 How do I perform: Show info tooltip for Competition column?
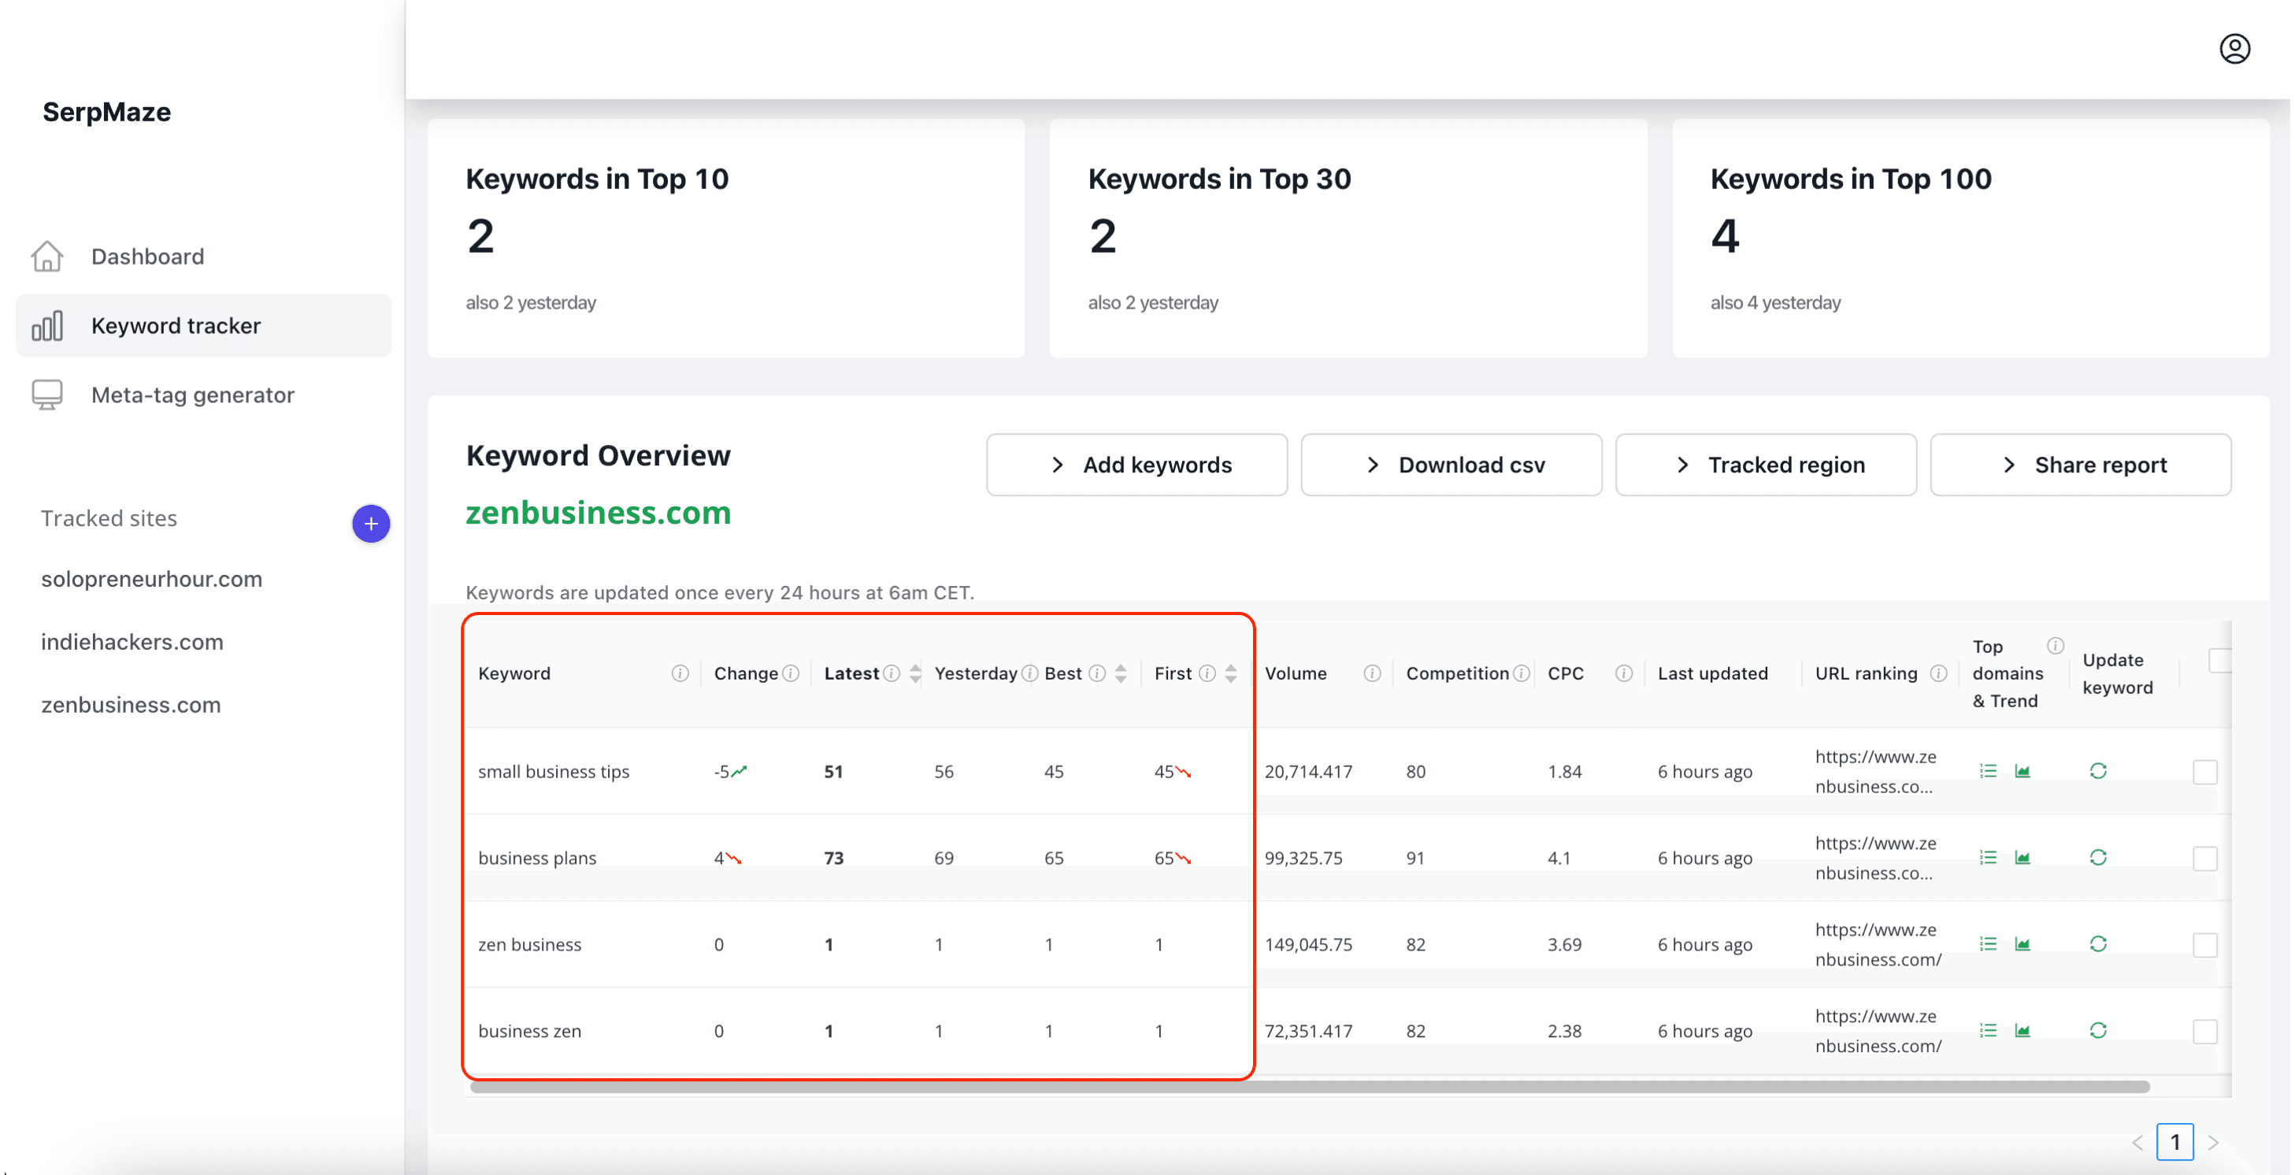[1522, 673]
